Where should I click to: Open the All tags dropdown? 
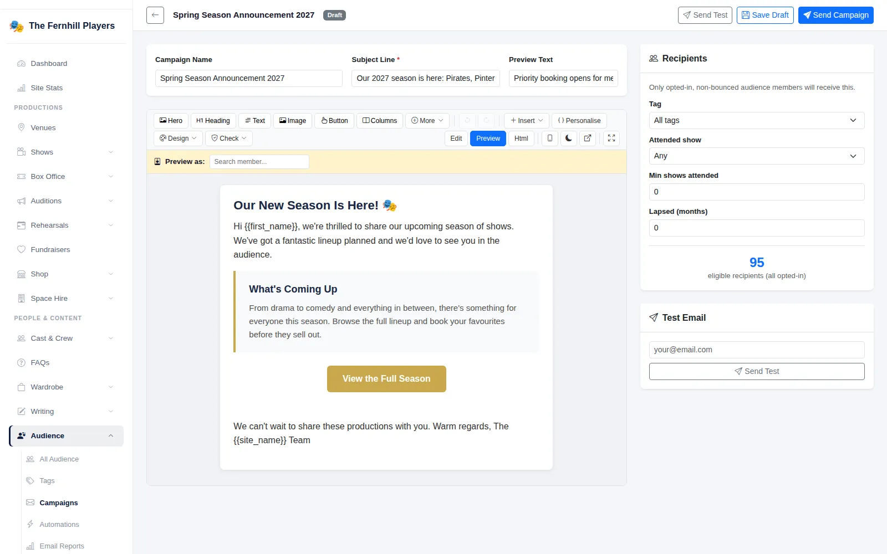[757, 120]
